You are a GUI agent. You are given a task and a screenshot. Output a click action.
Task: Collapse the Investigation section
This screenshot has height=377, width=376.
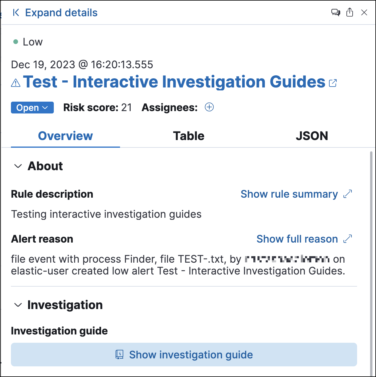(17, 305)
